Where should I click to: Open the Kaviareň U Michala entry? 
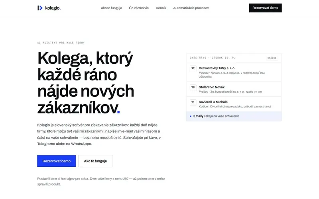(x=234, y=104)
